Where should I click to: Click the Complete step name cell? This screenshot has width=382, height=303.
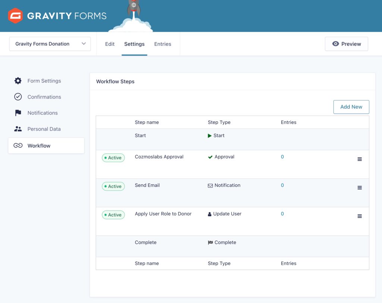click(x=145, y=242)
